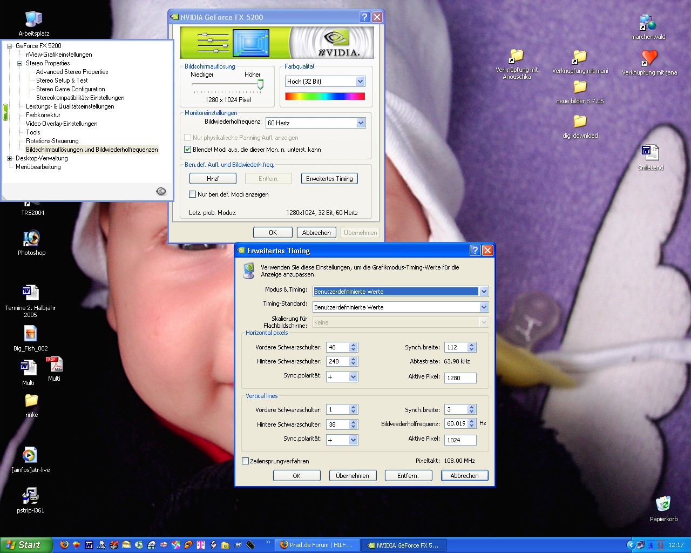Image resolution: width=691 pixels, height=553 pixels.
Task: Open the Papierkorb recycle bin
Action: pyautogui.click(x=663, y=504)
